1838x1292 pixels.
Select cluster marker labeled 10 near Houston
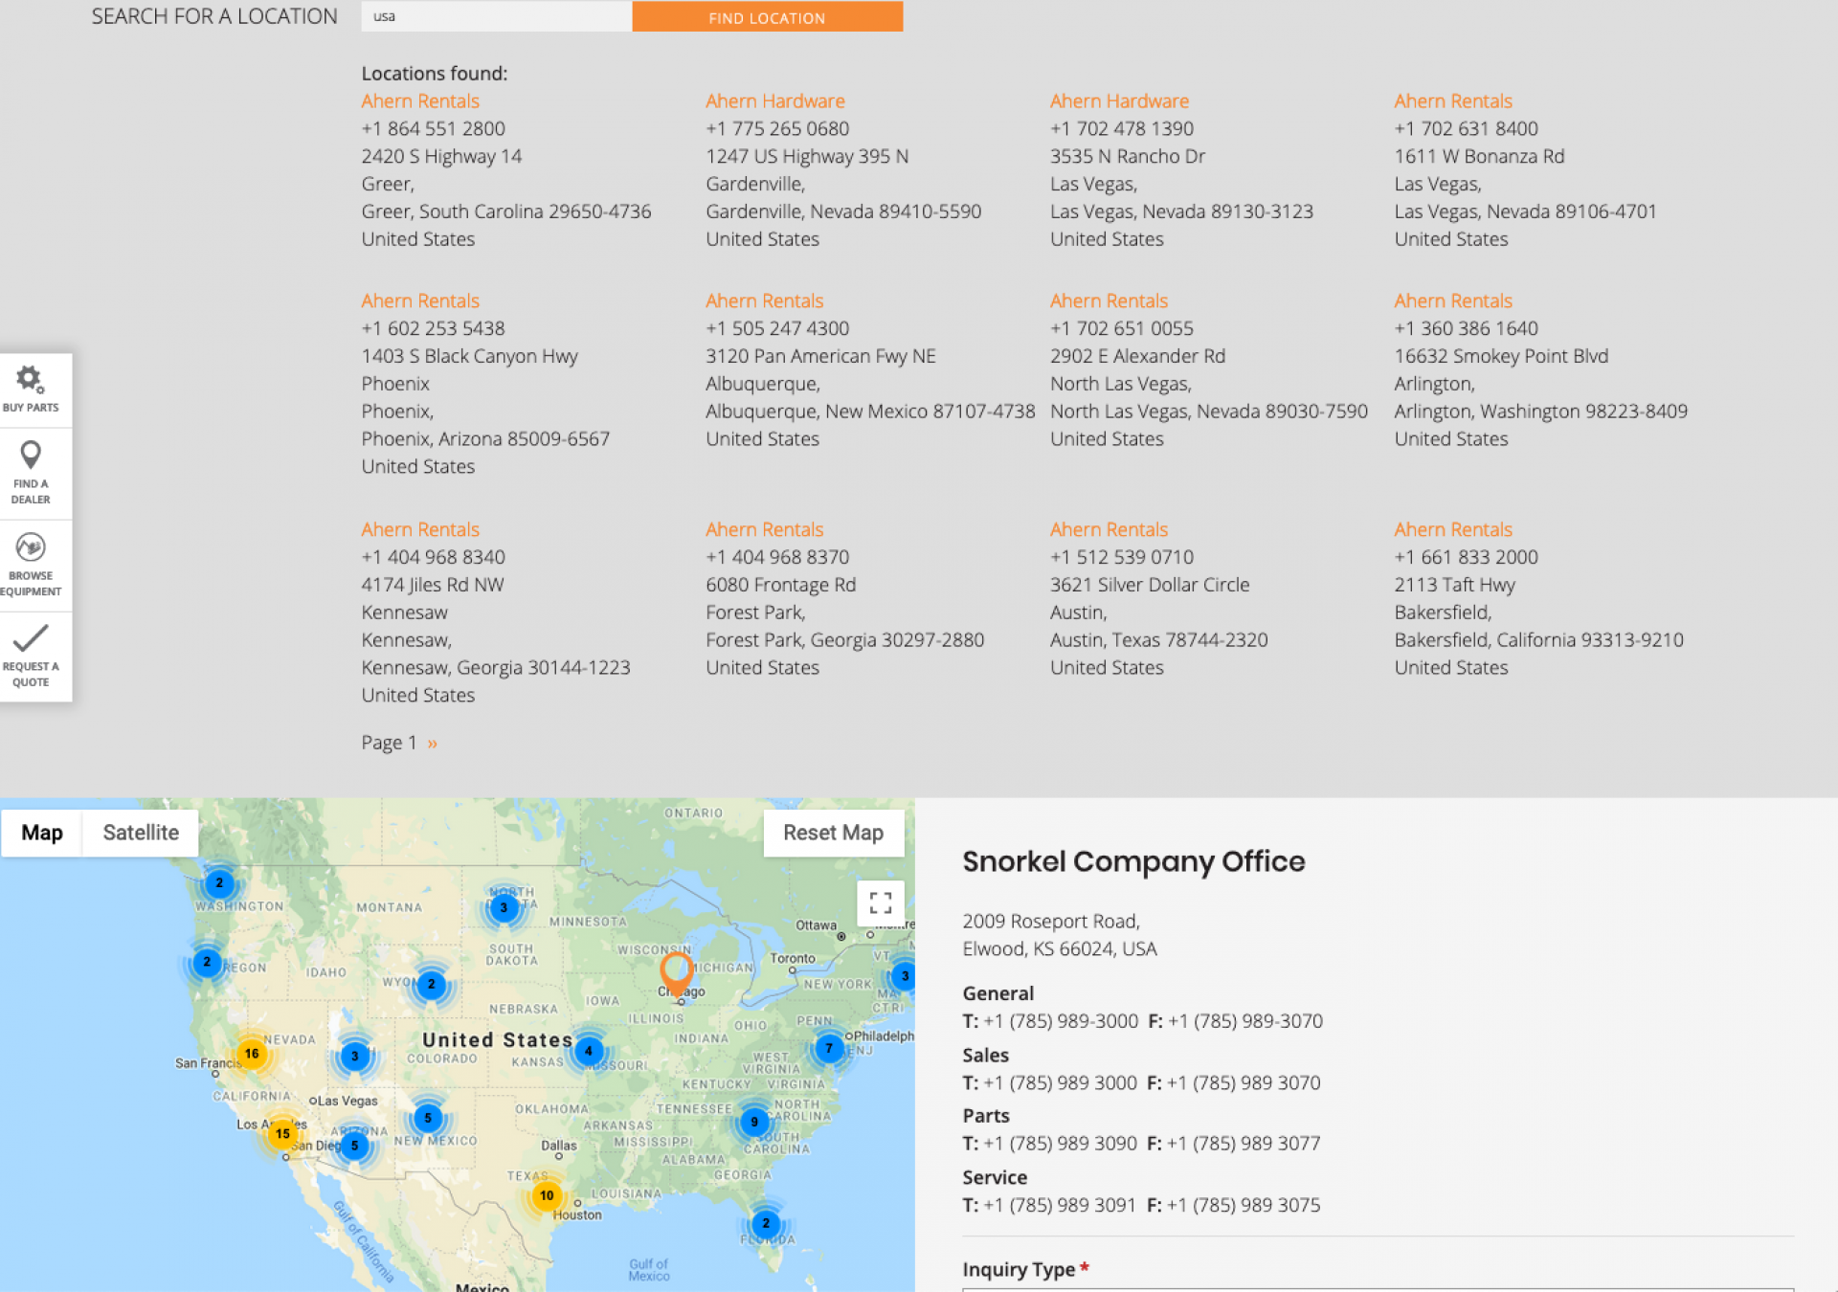click(547, 1195)
